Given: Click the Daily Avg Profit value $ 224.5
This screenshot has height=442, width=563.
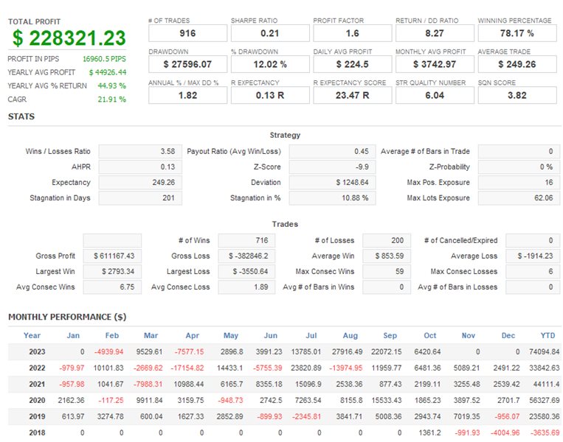Looking at the screenshot, I should coord(352,64).
